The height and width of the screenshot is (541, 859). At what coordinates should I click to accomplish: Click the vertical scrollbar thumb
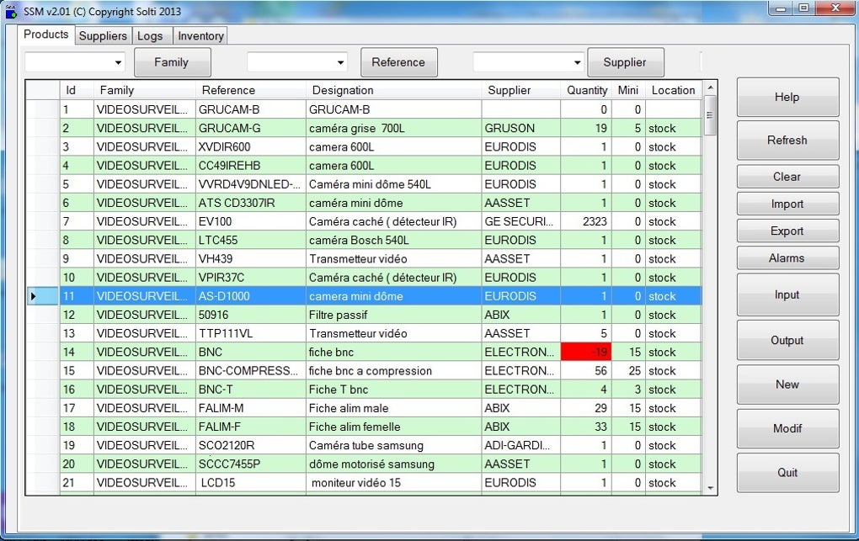click(x=710, y=115)
